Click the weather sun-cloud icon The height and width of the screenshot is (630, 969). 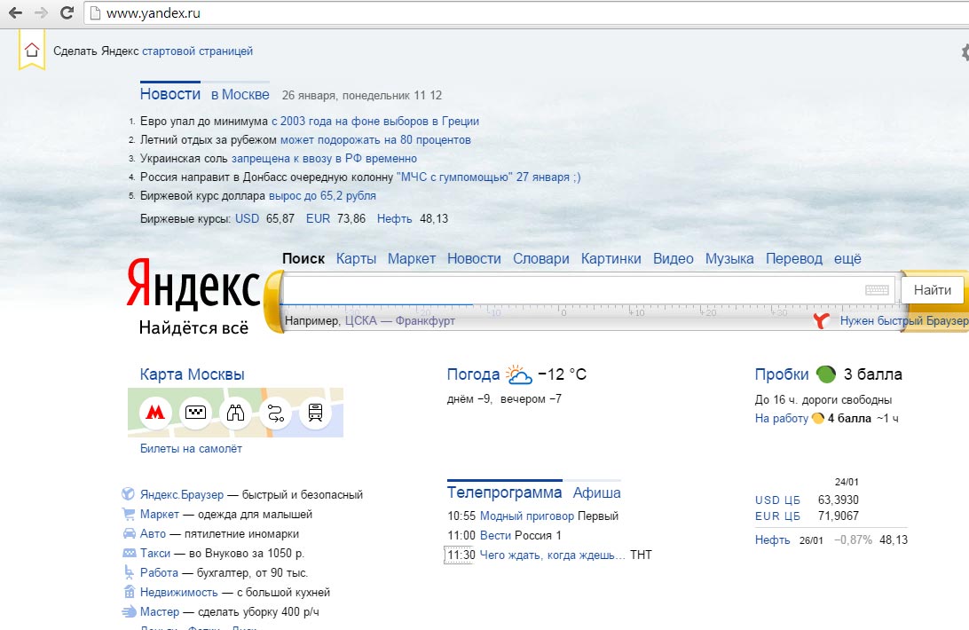(x=518, y=374)
